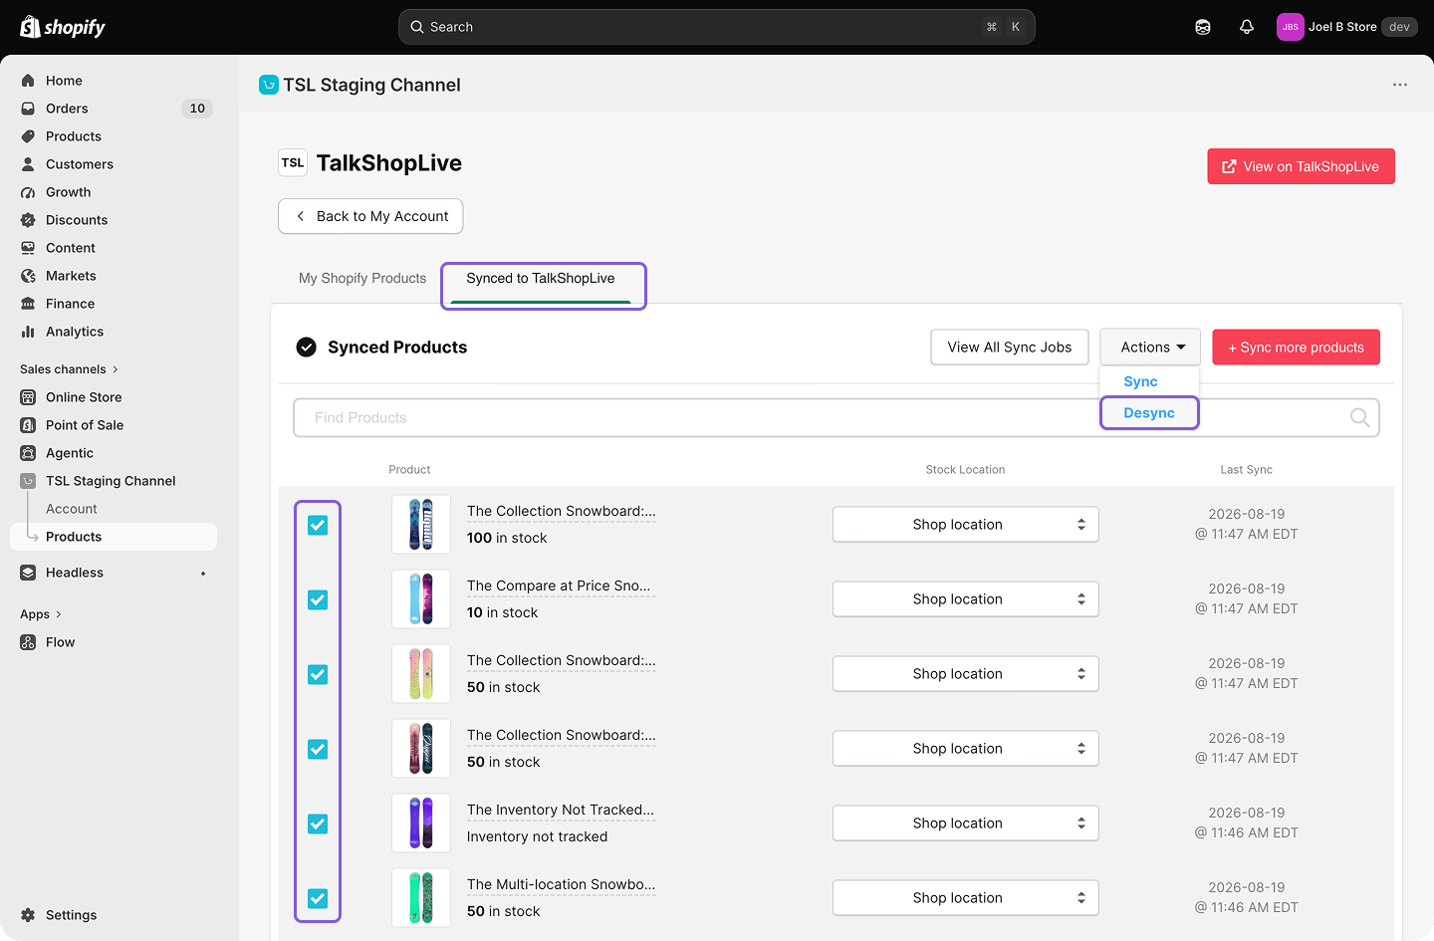Choose Sync from the Actions menu

(1140, 381)
